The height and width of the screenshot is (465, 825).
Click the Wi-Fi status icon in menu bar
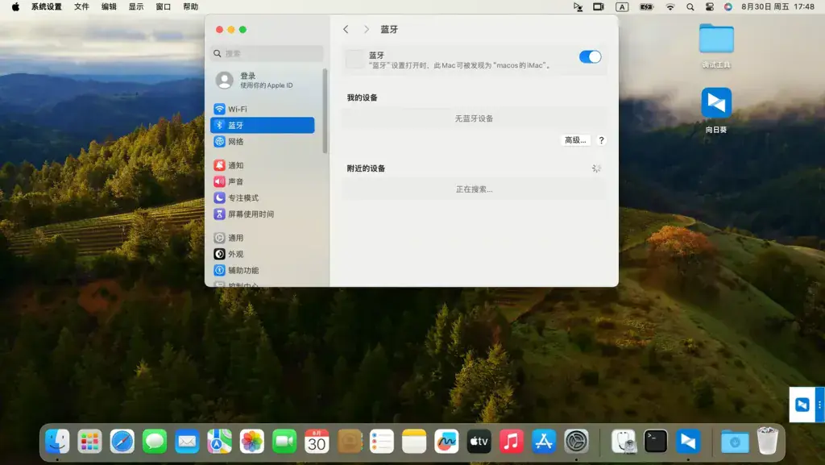pos(670,6)
